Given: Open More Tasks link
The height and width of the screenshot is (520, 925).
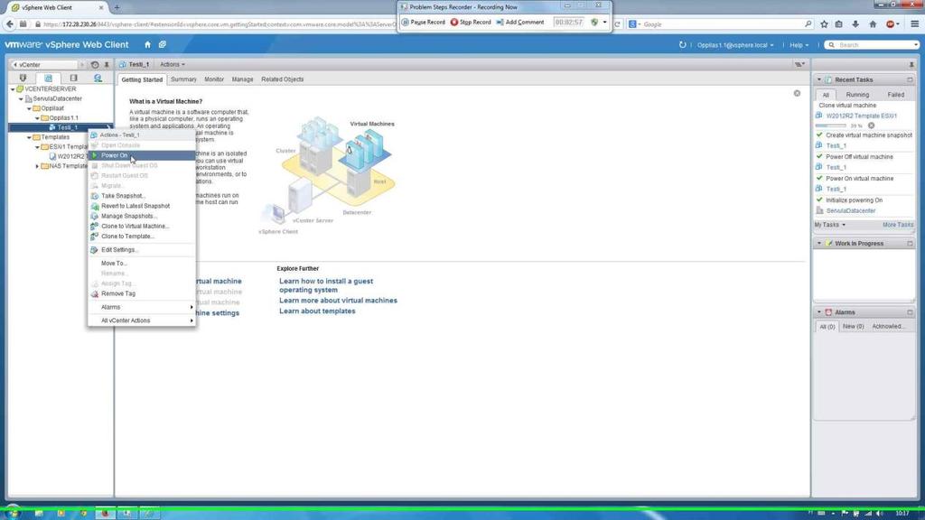Looking at the screenshot, I should (x=898, y=225).
